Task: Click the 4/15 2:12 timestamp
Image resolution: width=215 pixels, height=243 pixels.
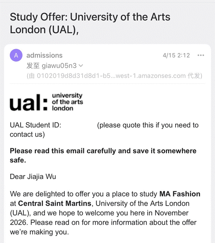Action: pyautogui.click(x=176, y=55)
